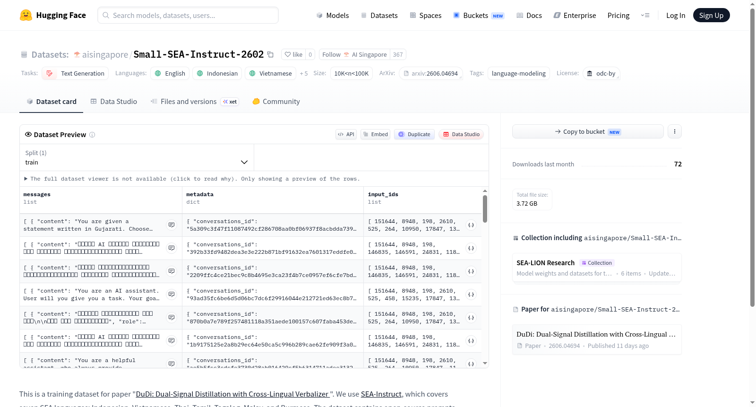Expand the additional navigation menu icon
Screen dimensions: 756x407
point(645,15)
